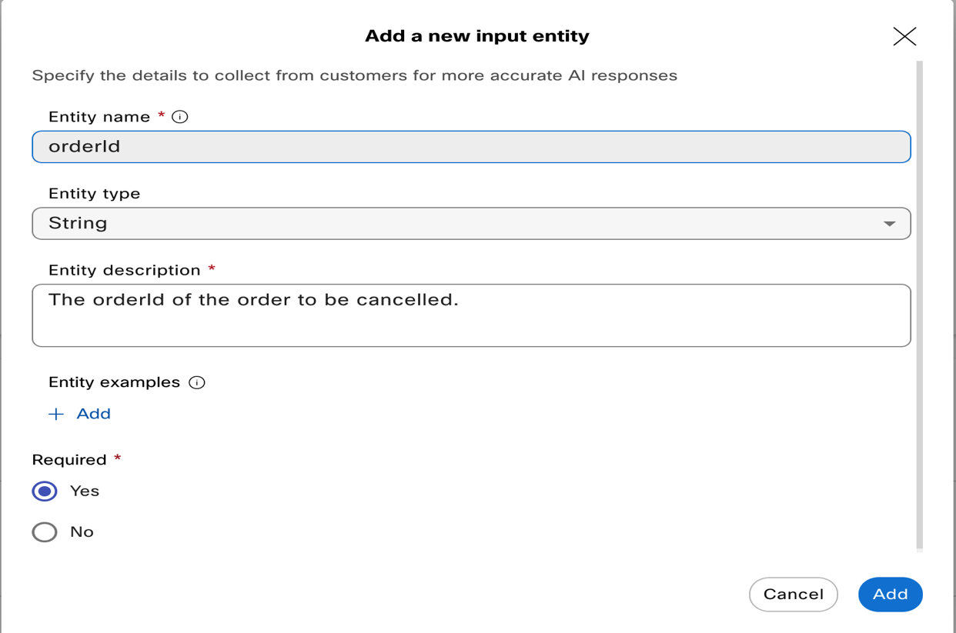This screenshot has width=956, height=633.
Task: Click the info icon beside Entity examples
Action: 197,382
